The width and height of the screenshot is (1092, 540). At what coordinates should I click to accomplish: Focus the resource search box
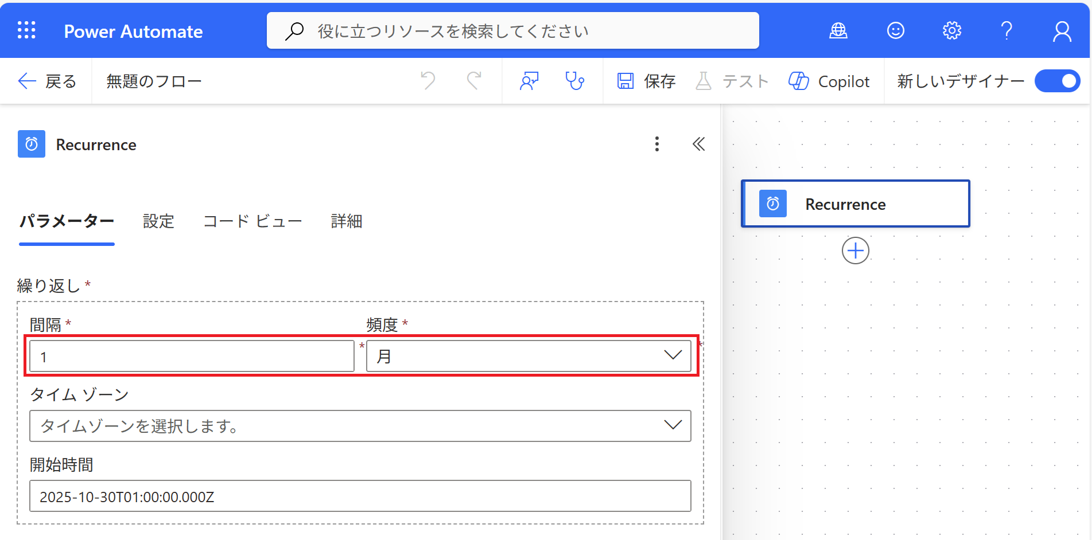tap(512, 30)
